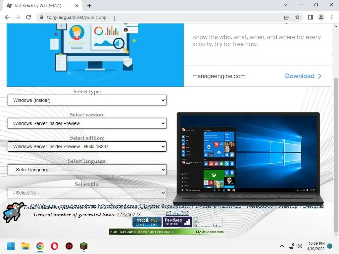Show hidden system tray icons

tap(282, 246)
